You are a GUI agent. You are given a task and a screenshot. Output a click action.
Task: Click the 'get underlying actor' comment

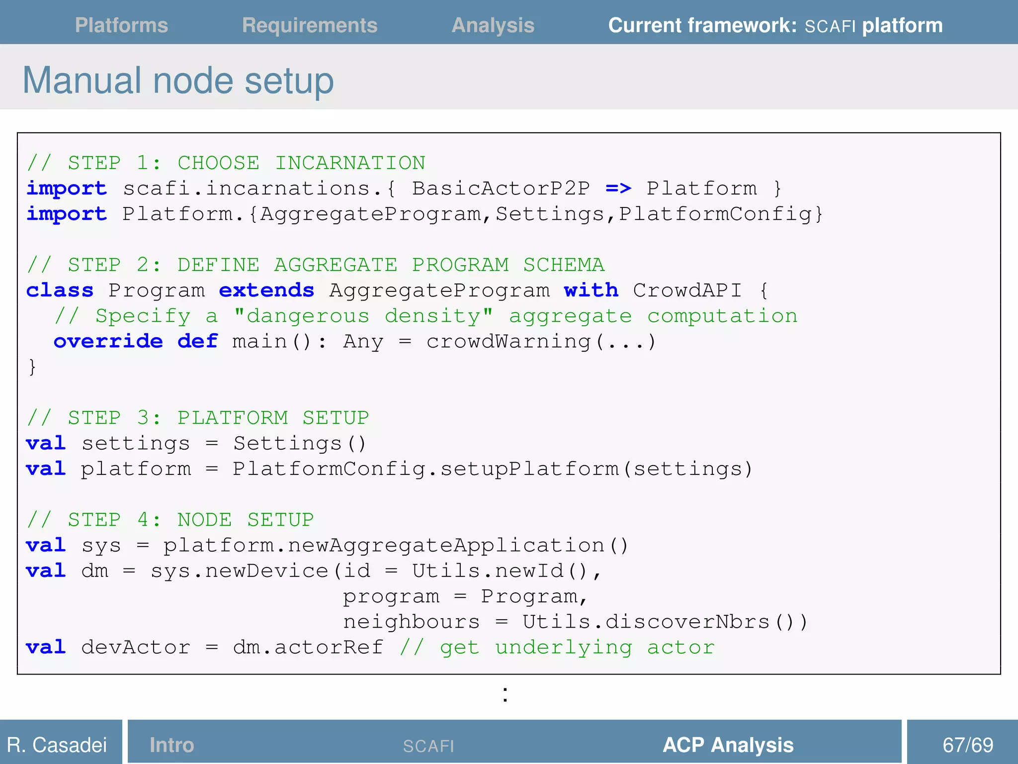pyautogui.click(x=557, y=648)
